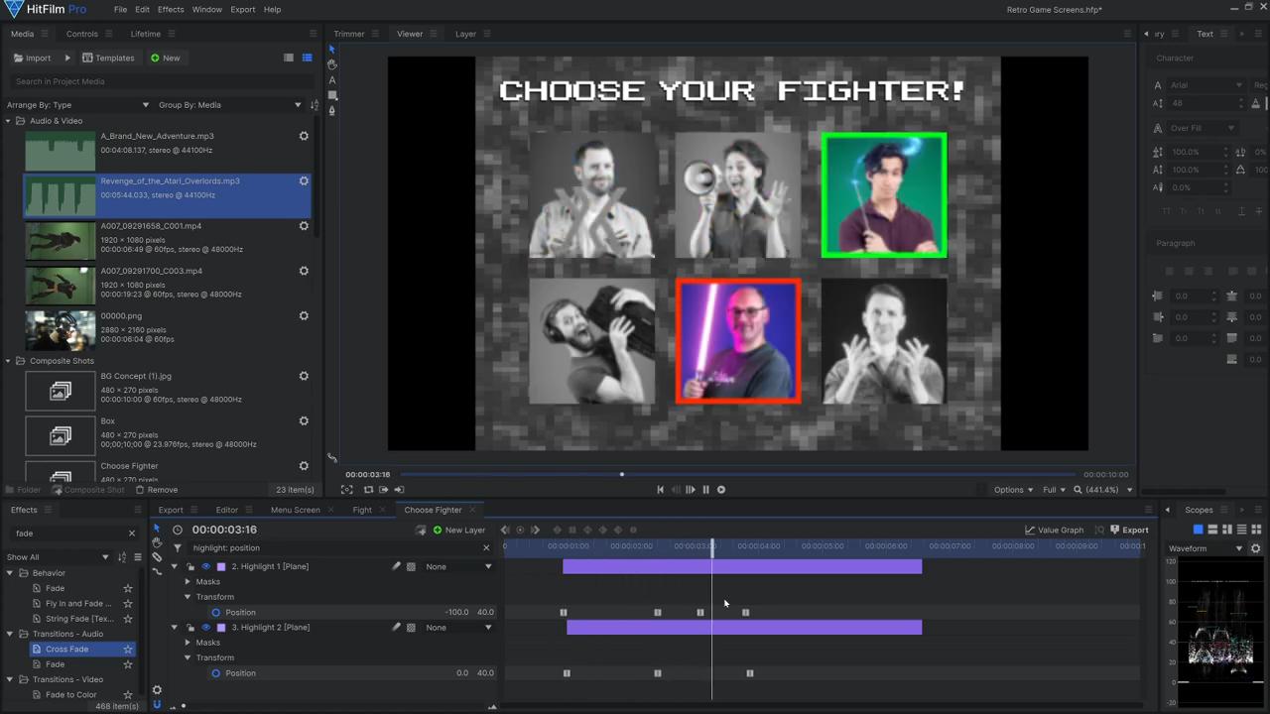Click Remove in the media panel footer
Image resolution: width=1270 pixels, height=714 pixels.
click(x=157, y=490)
